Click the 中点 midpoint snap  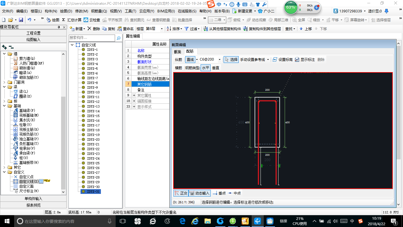234,193
